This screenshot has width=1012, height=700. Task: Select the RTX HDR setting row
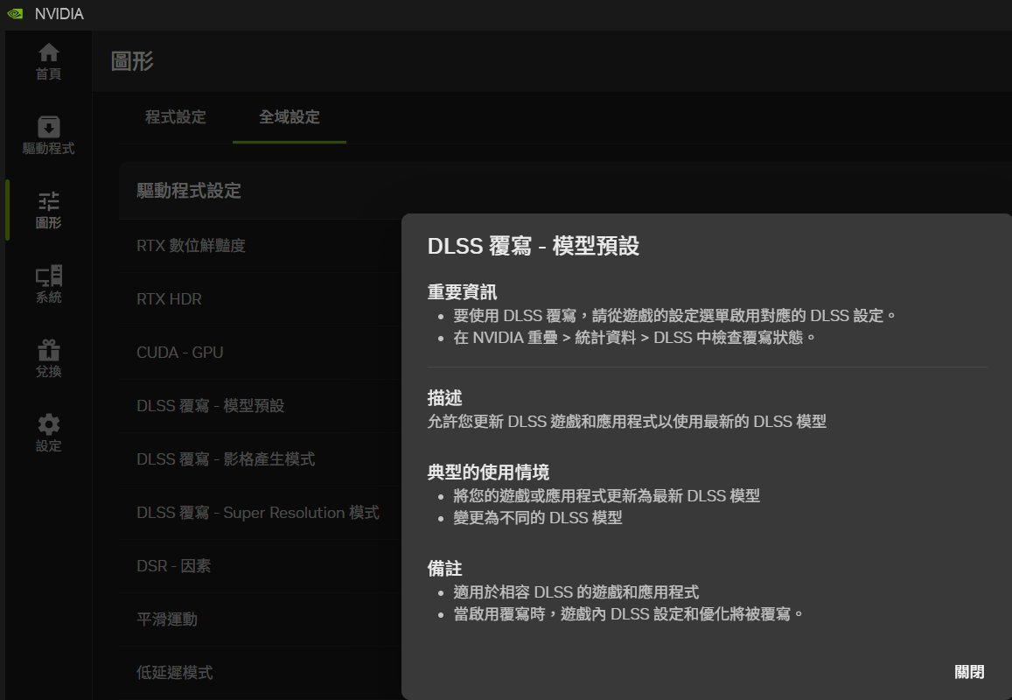tap(169, 299)
